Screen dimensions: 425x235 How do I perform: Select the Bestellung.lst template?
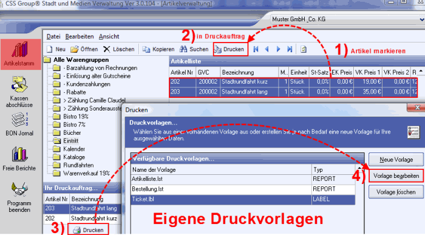coord(243,189)
